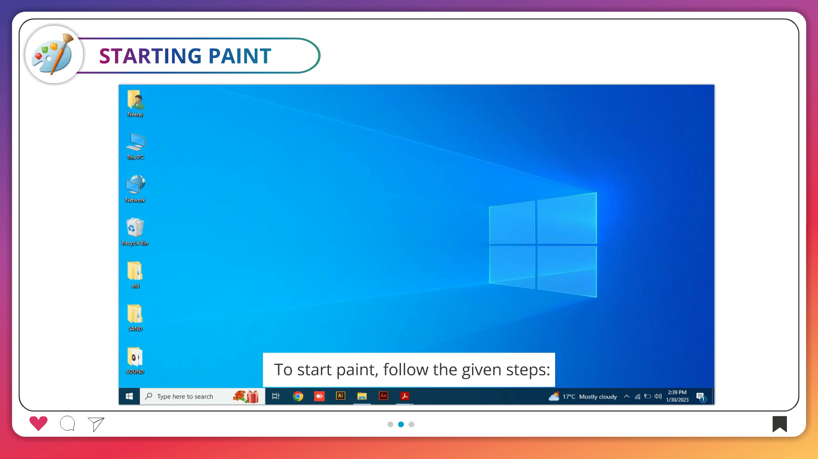818x459 pixels.
Task: Click the Type here to search box
Action: [x=185, y=396]
